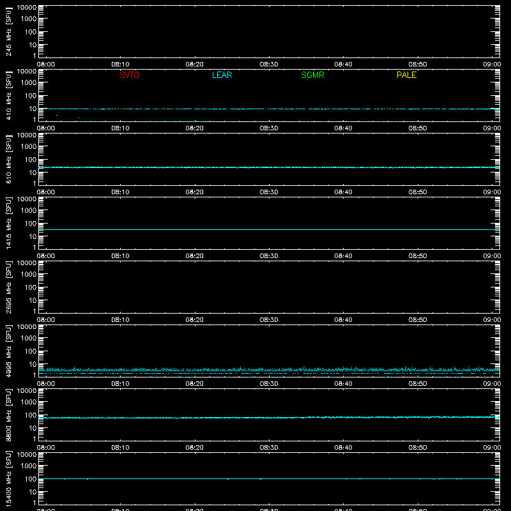Screen dimensions: 511x511
Task: Click the cyan LEAR station label
Action: pyautogui.click(x=222, y=75)
